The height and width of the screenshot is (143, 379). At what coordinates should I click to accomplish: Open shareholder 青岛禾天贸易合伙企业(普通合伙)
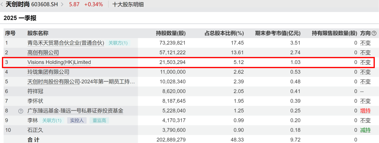coord(66,43)
